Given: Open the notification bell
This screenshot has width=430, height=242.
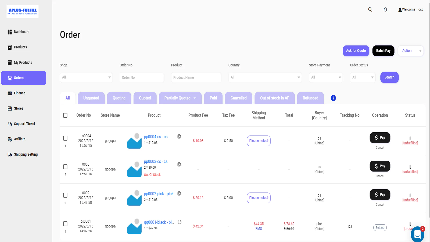Looking at the screenshot, I should coord(385,10).
